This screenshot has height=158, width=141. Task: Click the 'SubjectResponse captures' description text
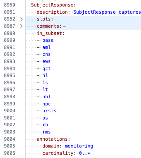tap(107, 12)
